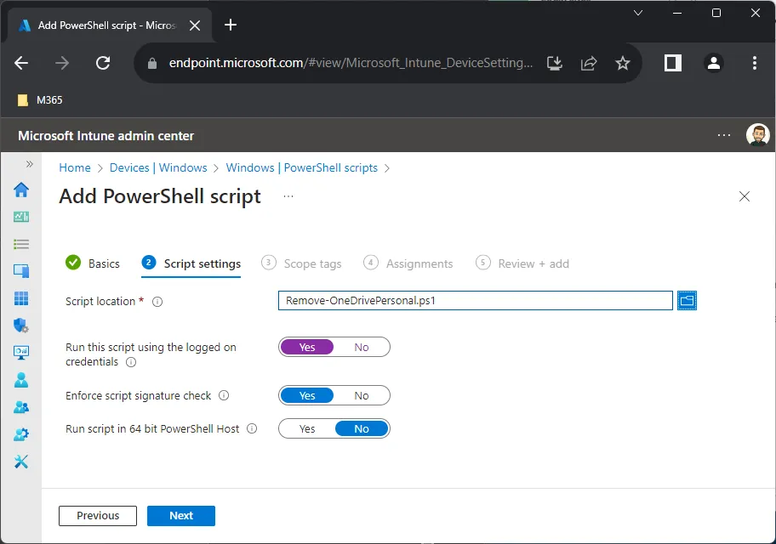Set logged on credentials to Yes
Screen dimensions: 776x544
click(x=307, y=347)
